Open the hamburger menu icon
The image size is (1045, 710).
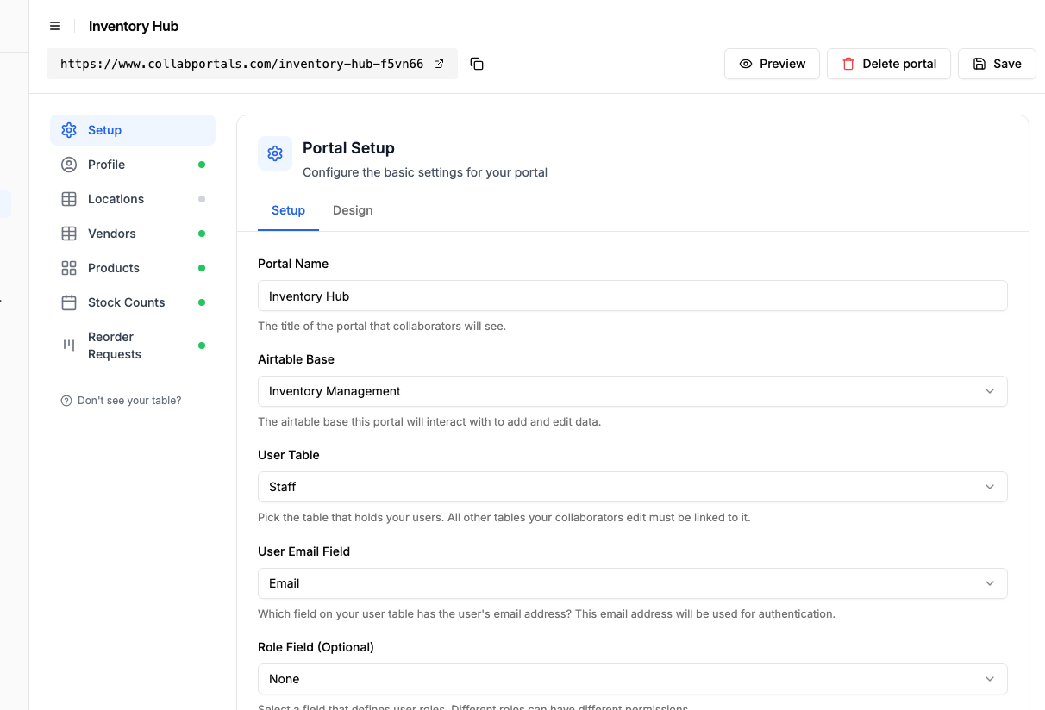click(55, 26)
